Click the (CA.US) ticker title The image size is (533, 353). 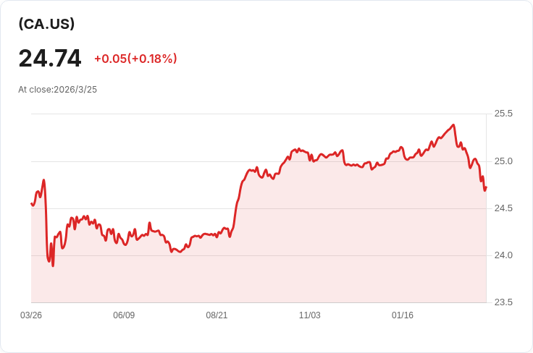46,24
